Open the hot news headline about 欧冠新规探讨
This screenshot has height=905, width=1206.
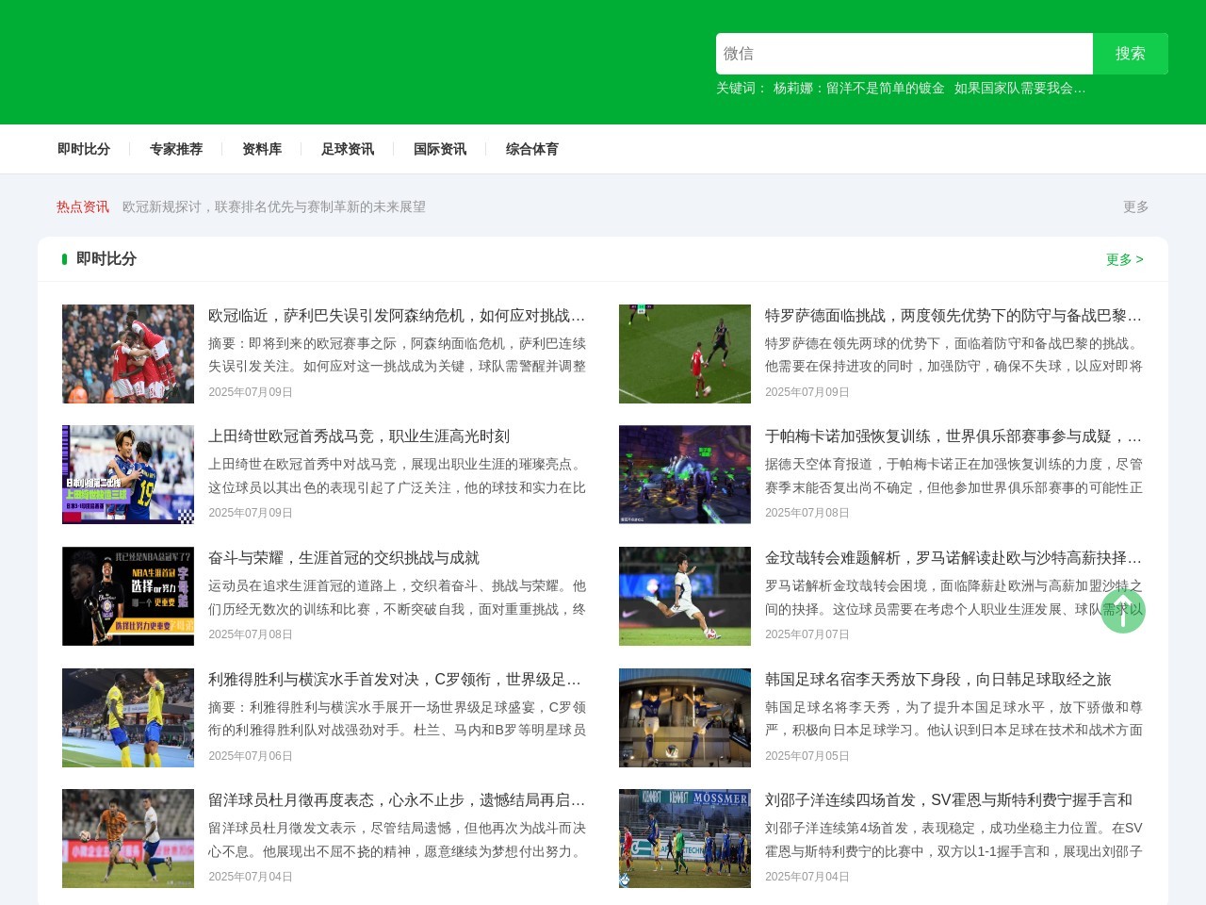click(274, 206)
